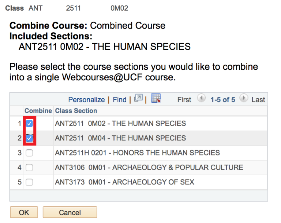This screenshot has height=223, width=281.
Task: Enable combine for ANT3106 Archaeology & Popular Culture
Action: click(29, 168)
